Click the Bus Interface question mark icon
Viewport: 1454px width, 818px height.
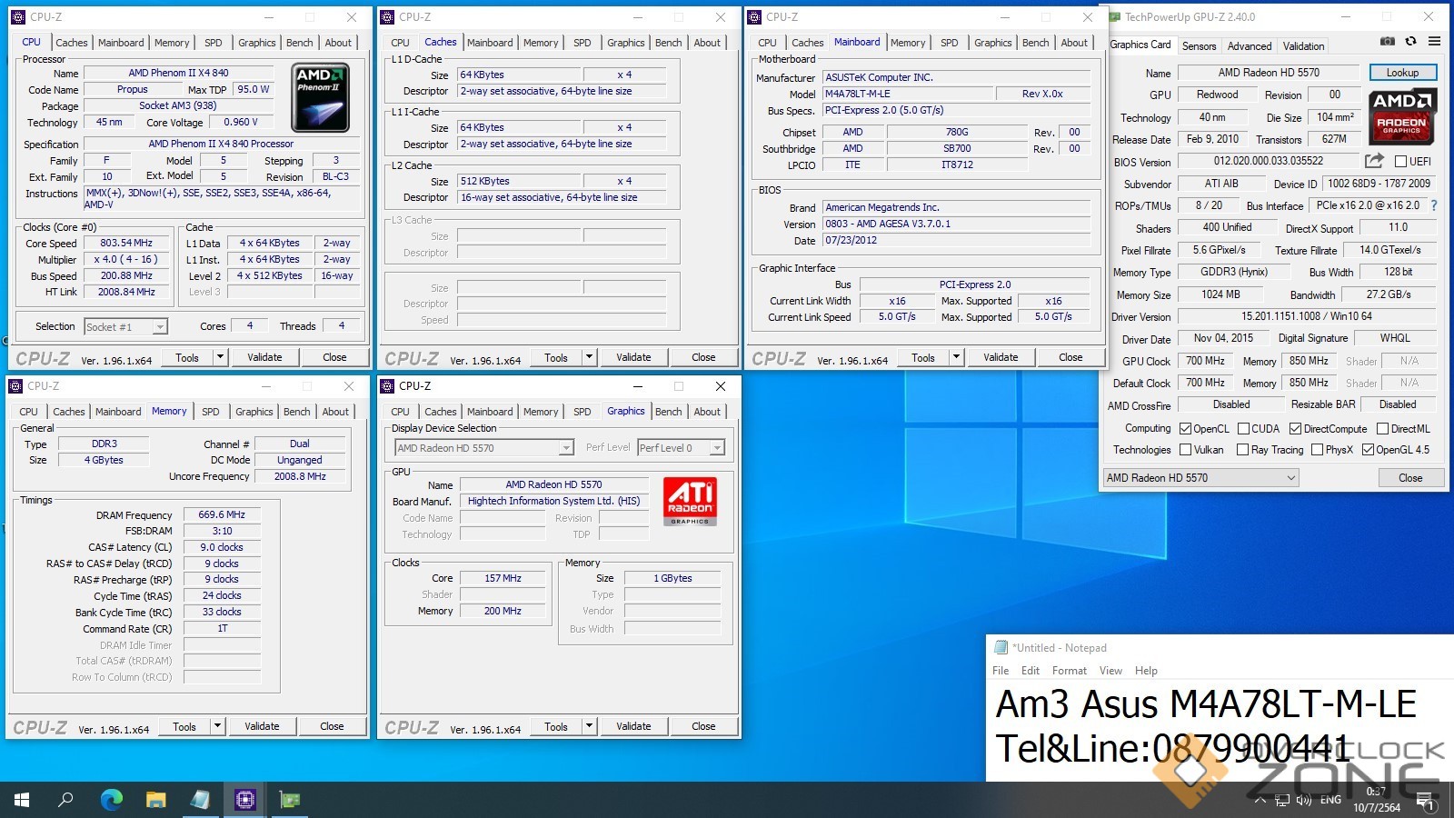pyautogui.click(x=1434, y=205)
